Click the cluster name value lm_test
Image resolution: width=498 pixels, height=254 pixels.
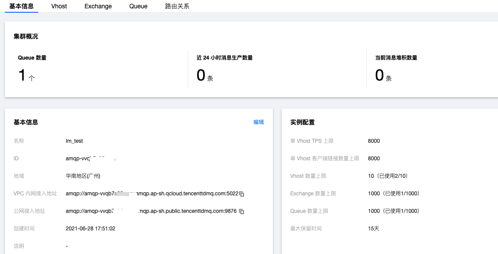74,141
